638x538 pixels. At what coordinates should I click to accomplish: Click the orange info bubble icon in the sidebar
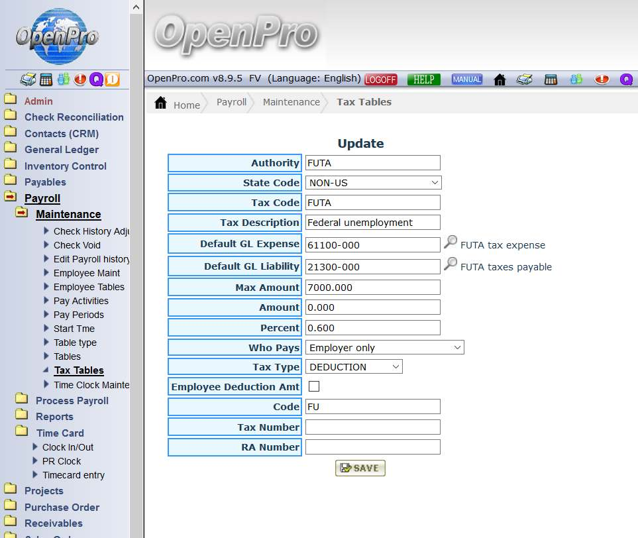point(112,80)
